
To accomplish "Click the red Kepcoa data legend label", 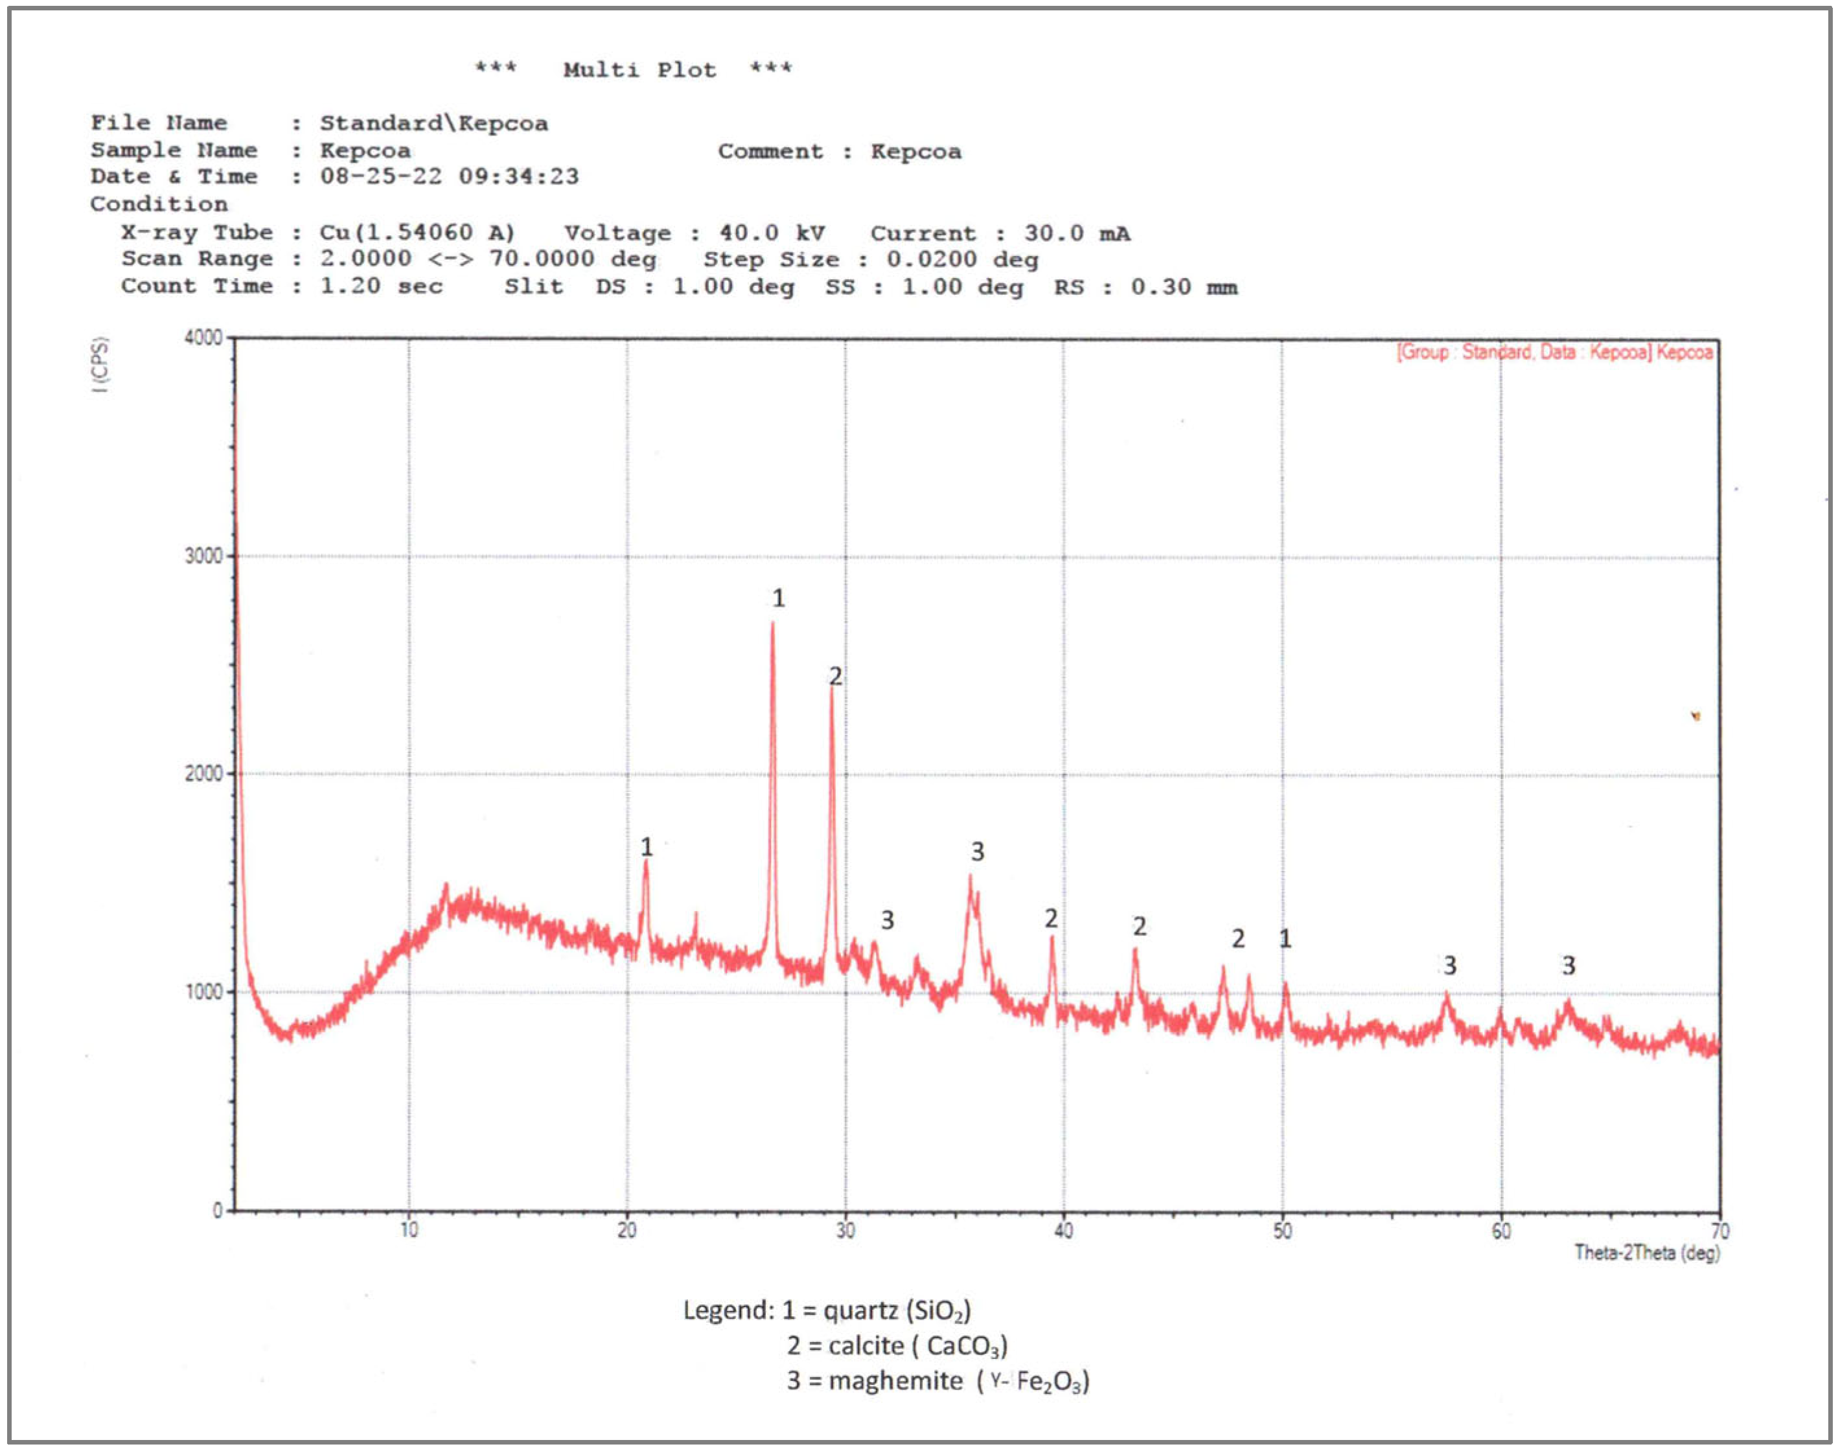I will 1554,352.
